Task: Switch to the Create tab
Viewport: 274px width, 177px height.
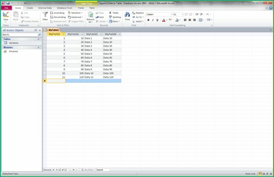Action: tap(29, 8)
